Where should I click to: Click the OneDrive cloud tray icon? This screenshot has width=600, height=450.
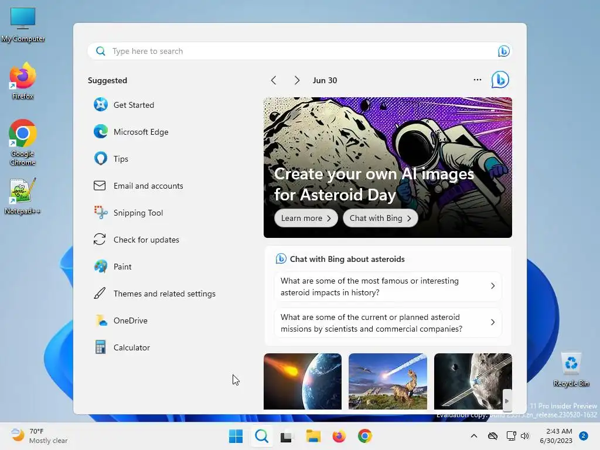click(493, 436)
